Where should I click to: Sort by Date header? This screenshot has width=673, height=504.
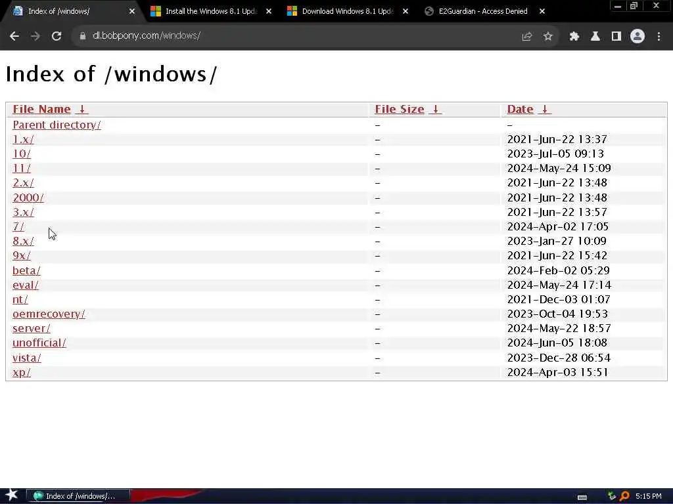(x=520, y=110)
